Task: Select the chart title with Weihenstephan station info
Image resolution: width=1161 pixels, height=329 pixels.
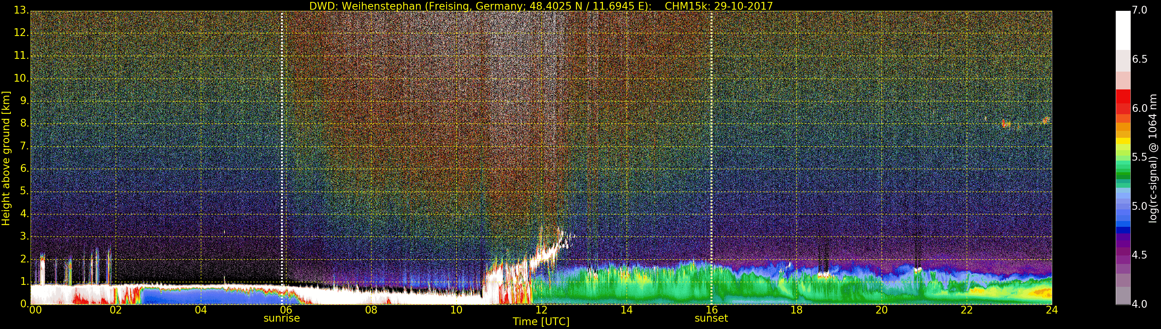Action: (x=540, y=6)
